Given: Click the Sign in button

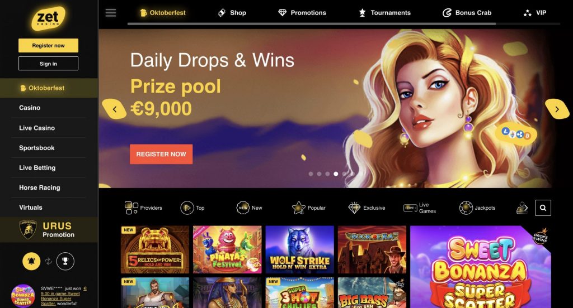Looking at the screenshot, I should pos(48,64).
